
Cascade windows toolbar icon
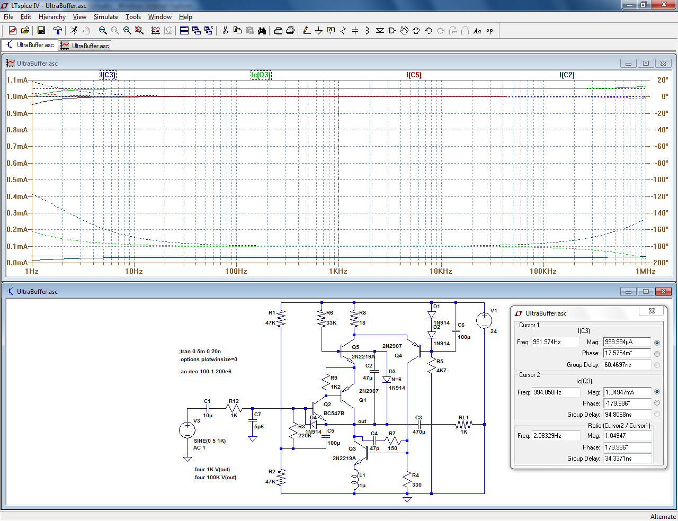click(197, 31)
